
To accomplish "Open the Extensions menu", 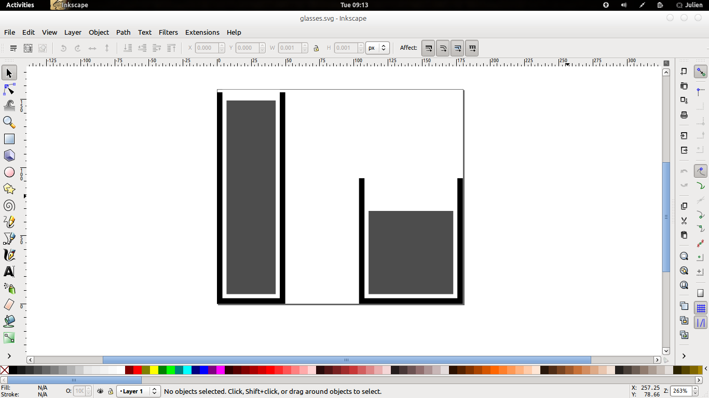I will 202,32.
